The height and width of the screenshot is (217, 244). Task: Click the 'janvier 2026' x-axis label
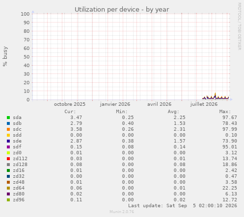115,104
